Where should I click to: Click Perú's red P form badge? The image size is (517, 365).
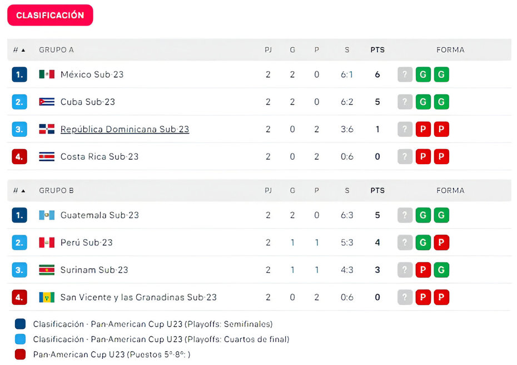pos(441,243)
